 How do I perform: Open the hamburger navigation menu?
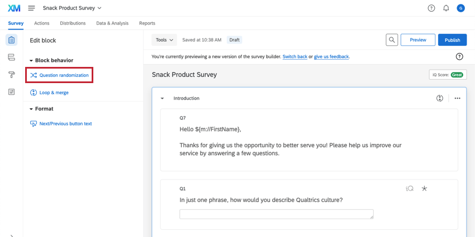(x=31, y=8)
